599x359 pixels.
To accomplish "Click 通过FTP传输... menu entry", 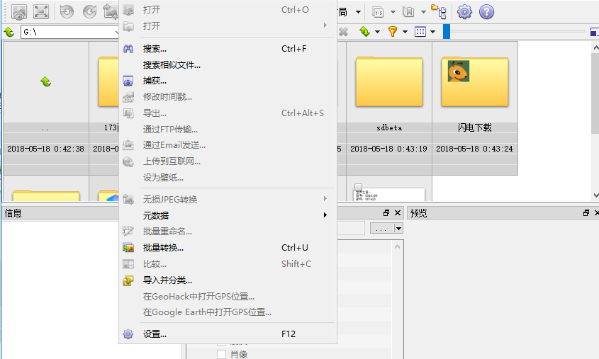I will pyautogui.click(x=228, y=130).
